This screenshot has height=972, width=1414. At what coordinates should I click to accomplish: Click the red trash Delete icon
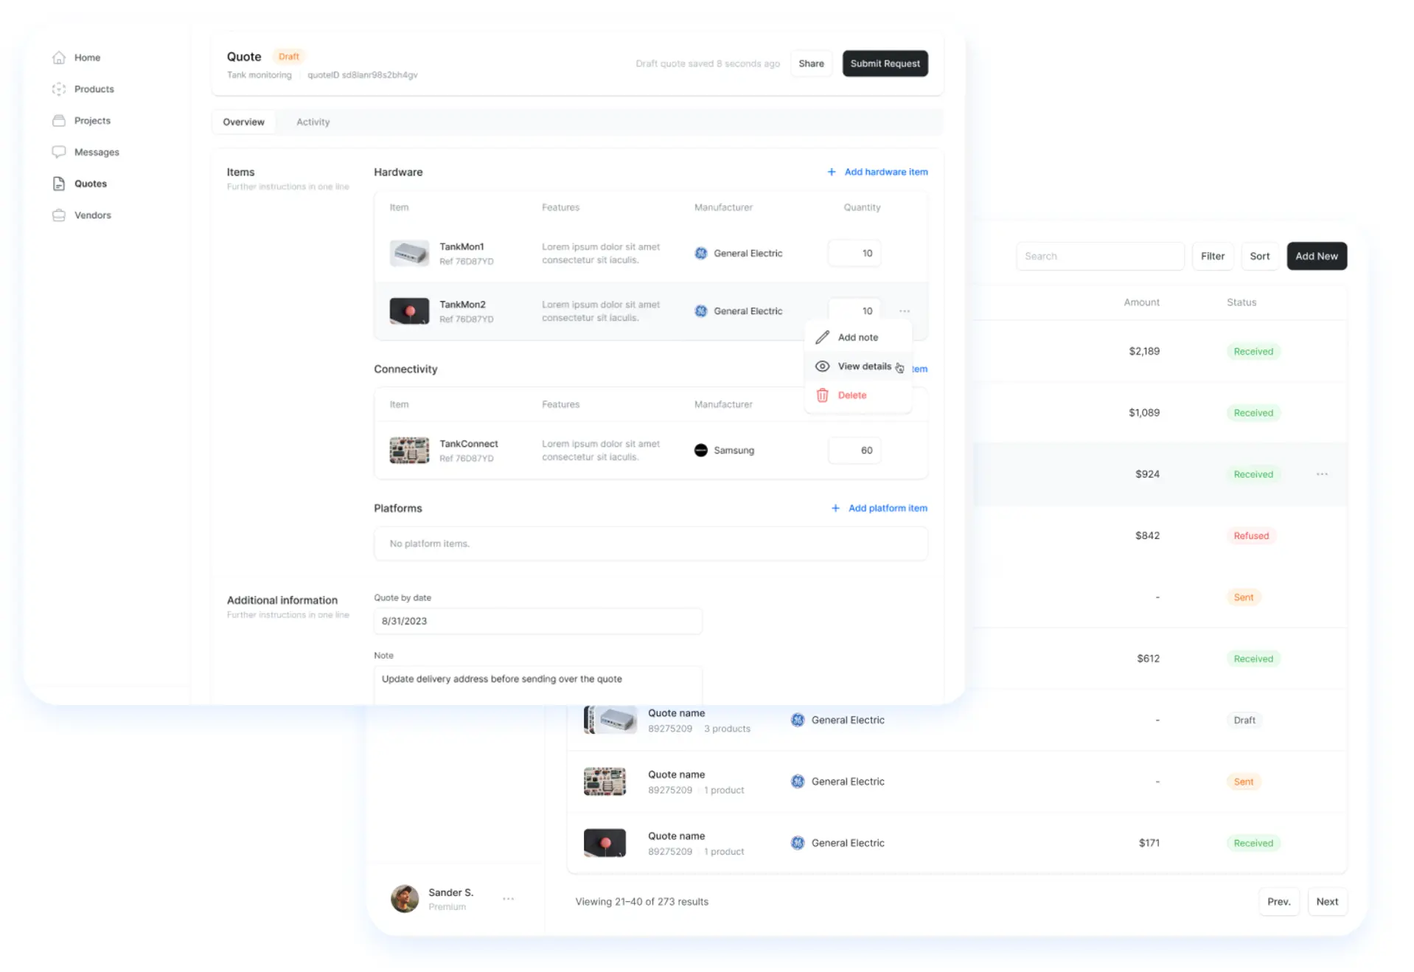(822, 395)
